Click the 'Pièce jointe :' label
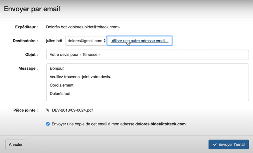The image size is (253, 153). pos(26,110)
